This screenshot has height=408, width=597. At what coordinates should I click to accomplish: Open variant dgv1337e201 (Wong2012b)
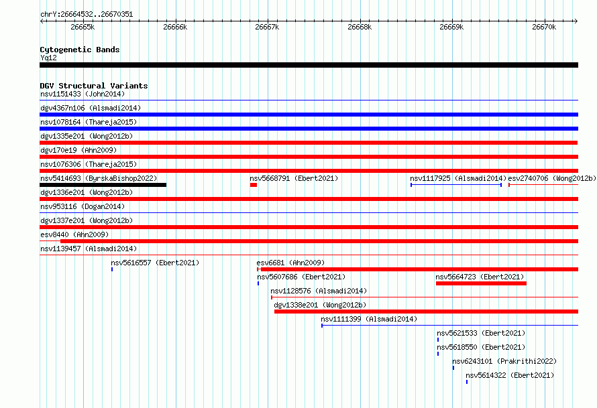tap(87, 220)
